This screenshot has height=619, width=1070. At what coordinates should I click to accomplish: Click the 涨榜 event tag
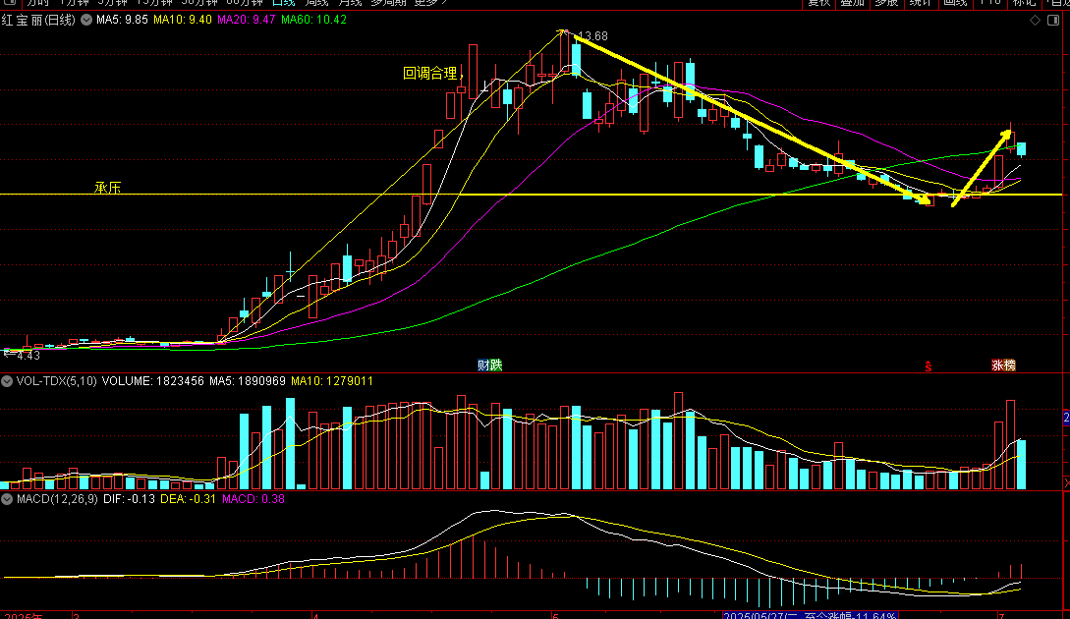[1004, 366]
